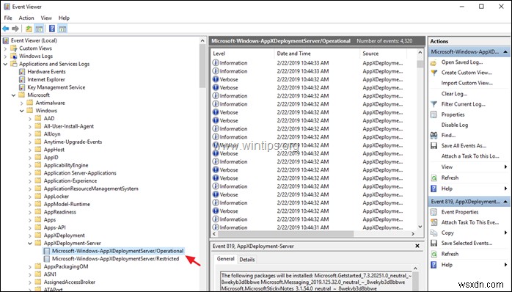This screenshot has width=512, height=292.
Task: Click the Open Saved Log folder icon
Action: tap(434, 62)
